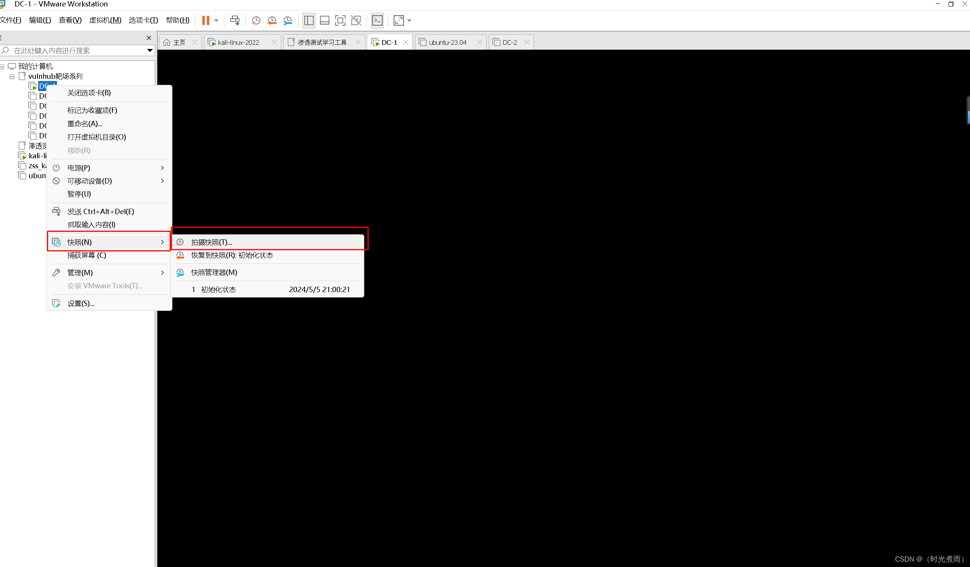Open the library search filter dropdown arrow

pyautogui.click(x=150, y=50)
